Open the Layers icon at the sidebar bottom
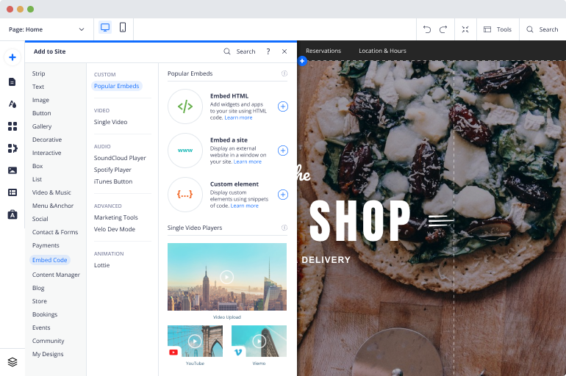566x376 pixels. coord(12,362)
